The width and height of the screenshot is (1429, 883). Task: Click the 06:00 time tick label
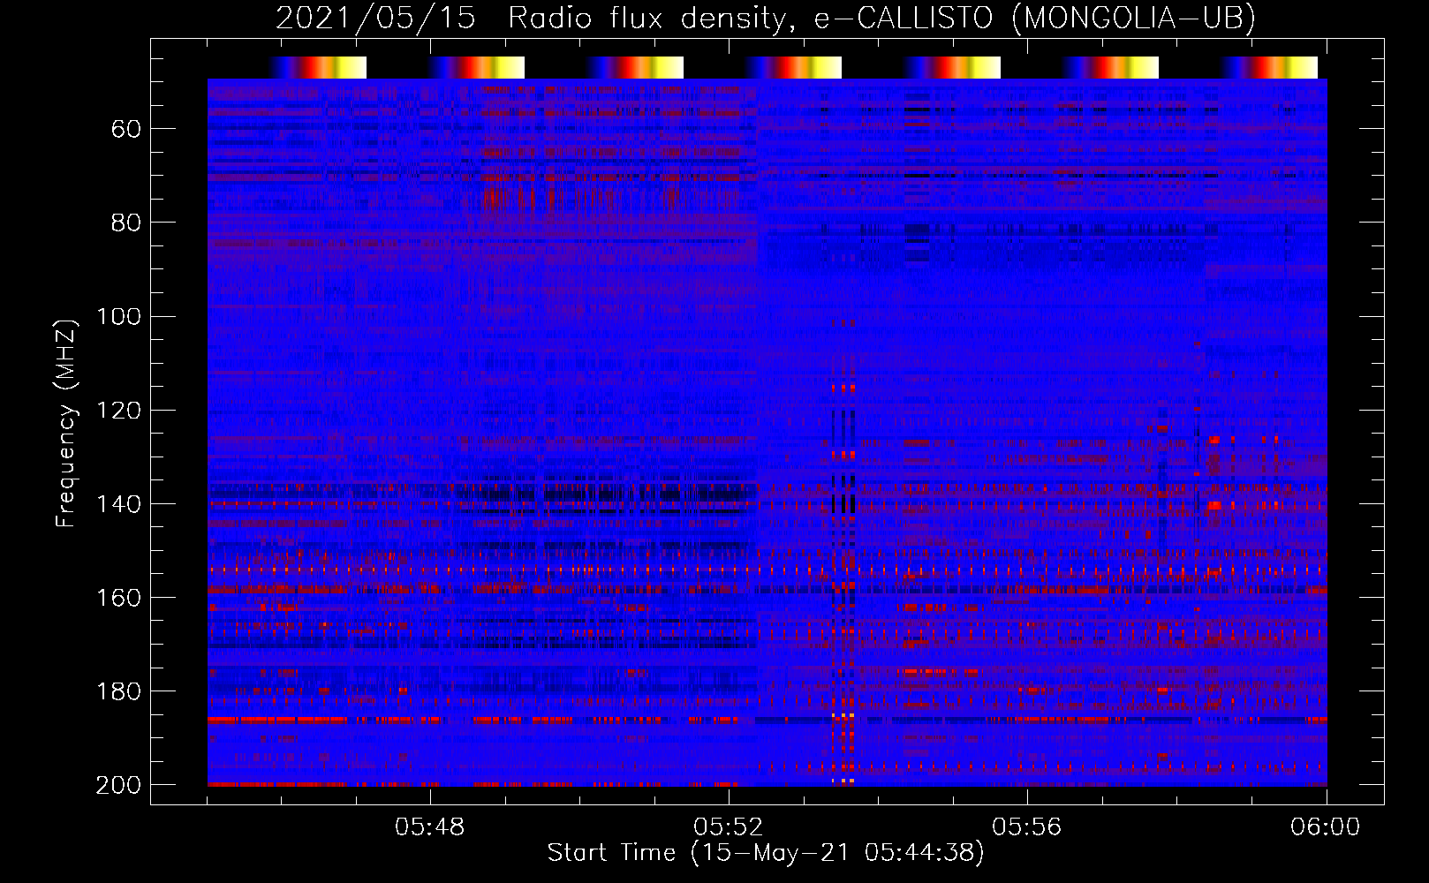coord(1326,827)
